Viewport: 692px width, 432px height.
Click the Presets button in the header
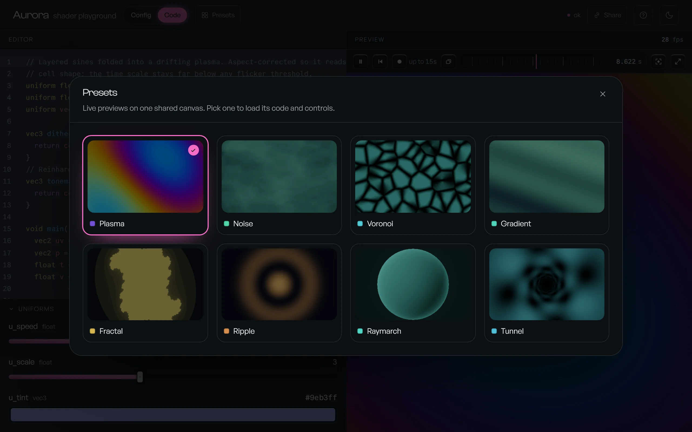[218, 15]
